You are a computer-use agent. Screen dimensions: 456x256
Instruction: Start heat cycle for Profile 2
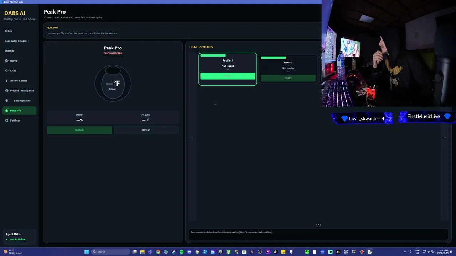point(288,78)
